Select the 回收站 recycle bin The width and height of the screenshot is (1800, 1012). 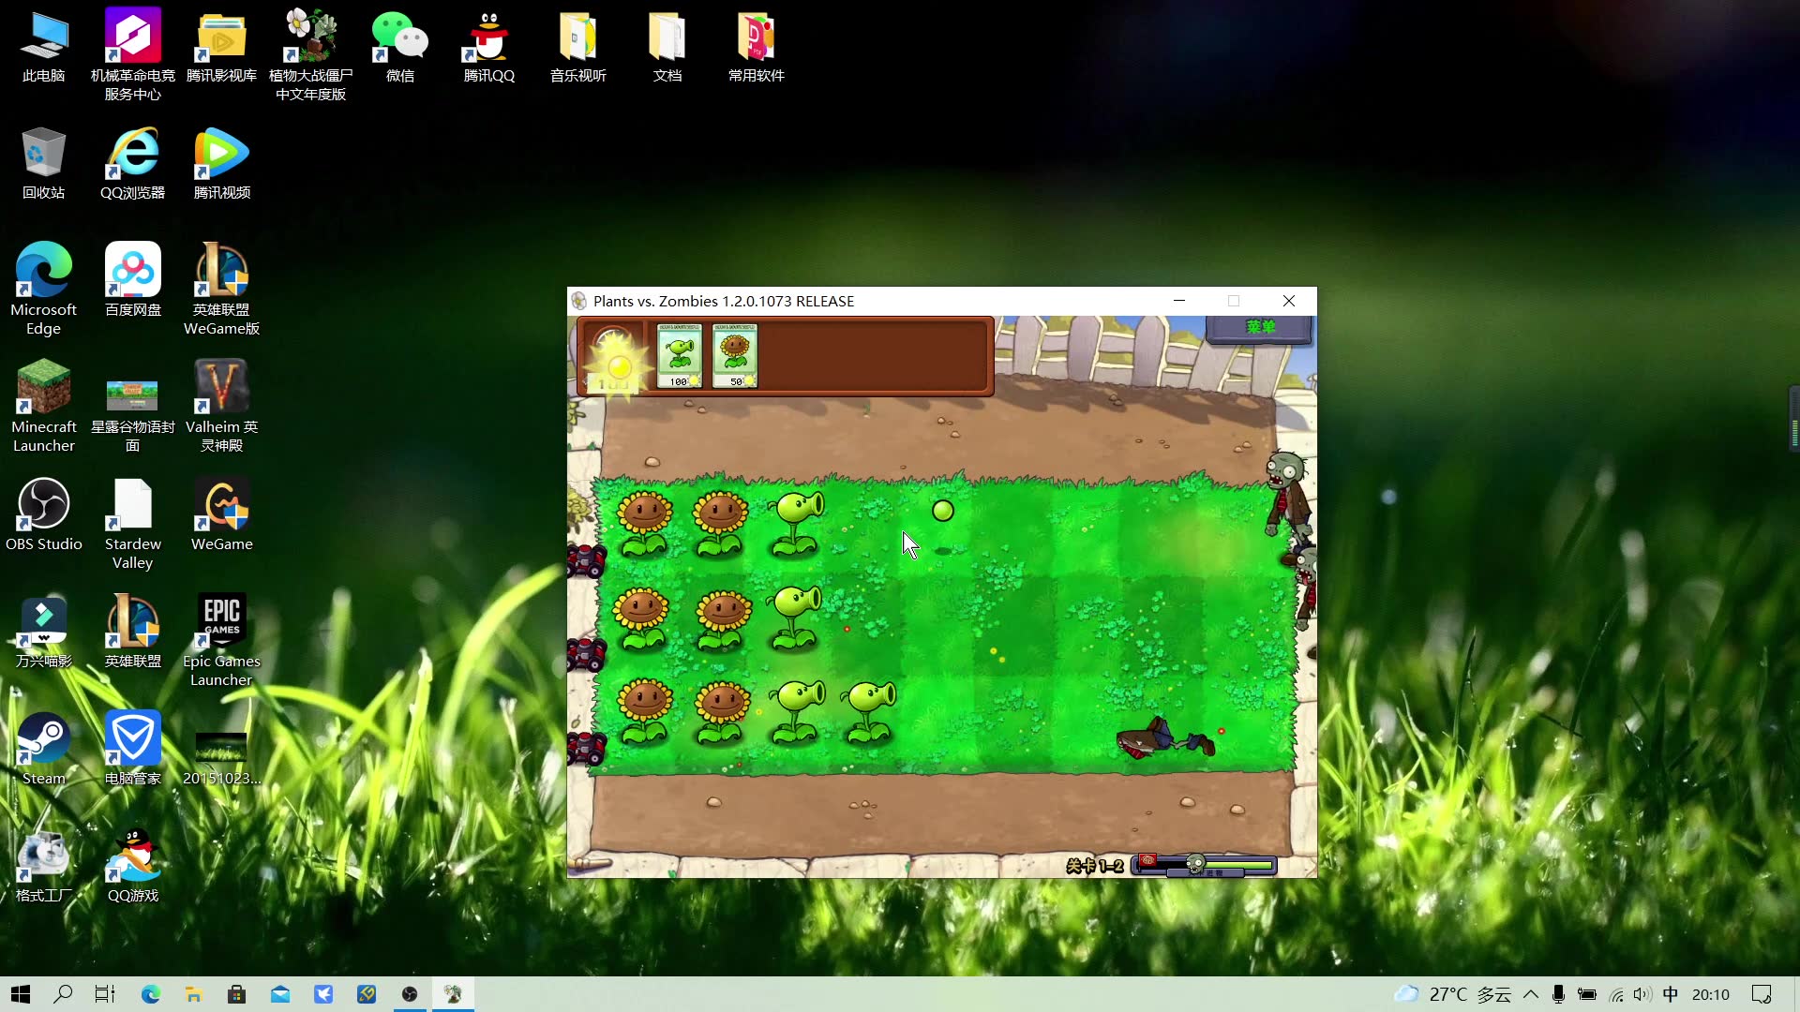point(44,164)
